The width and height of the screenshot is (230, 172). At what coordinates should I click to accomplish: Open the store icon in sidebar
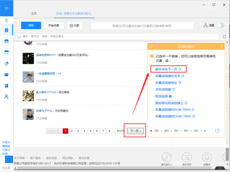point(7,52)
